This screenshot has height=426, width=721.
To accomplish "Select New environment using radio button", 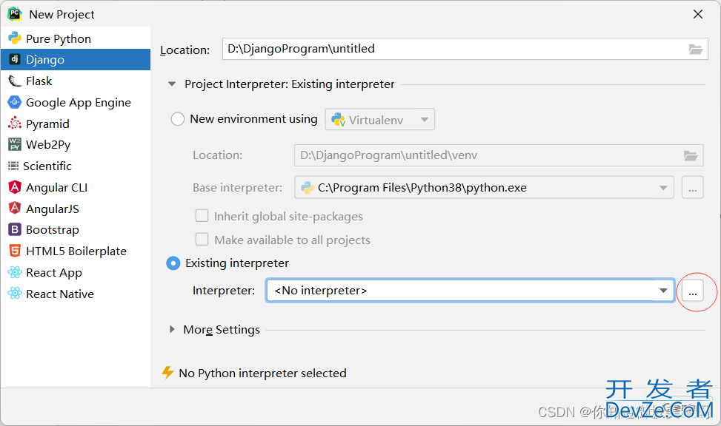I will (x=178, y=119).
